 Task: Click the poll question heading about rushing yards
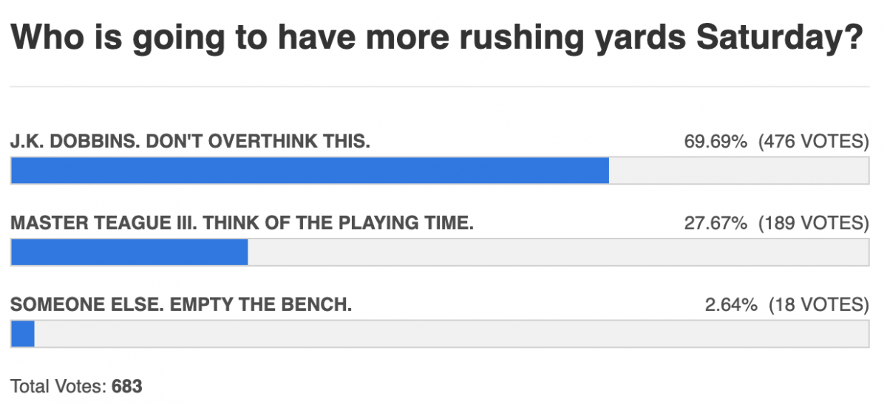coord(437,39)
